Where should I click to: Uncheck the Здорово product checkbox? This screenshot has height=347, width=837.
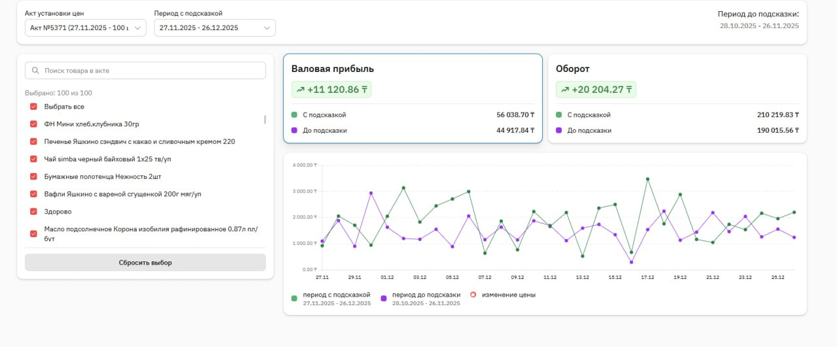point(33,212)
